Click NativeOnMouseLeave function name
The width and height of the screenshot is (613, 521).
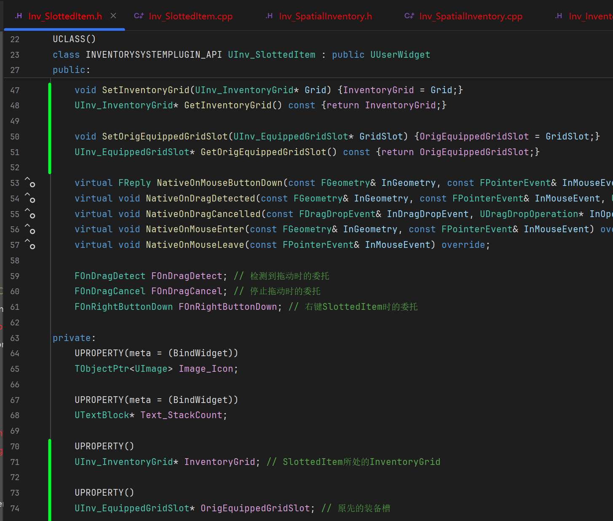coord(195,244)
